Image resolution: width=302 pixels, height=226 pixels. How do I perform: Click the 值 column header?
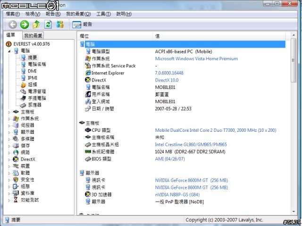219,36
